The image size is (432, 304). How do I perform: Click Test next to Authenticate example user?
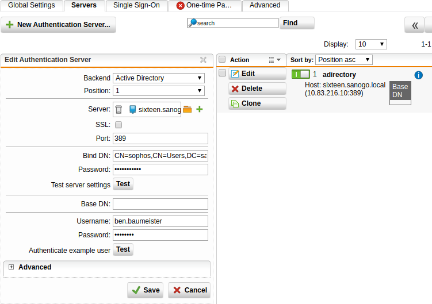pyautogui.click(x=123, y=249)
